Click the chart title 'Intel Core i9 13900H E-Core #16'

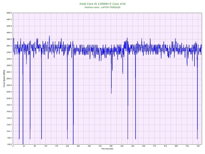click(102, 4)
